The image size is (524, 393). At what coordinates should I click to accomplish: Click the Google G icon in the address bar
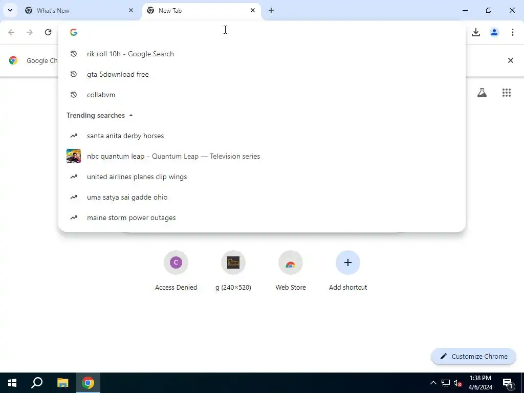click(74, 32)
